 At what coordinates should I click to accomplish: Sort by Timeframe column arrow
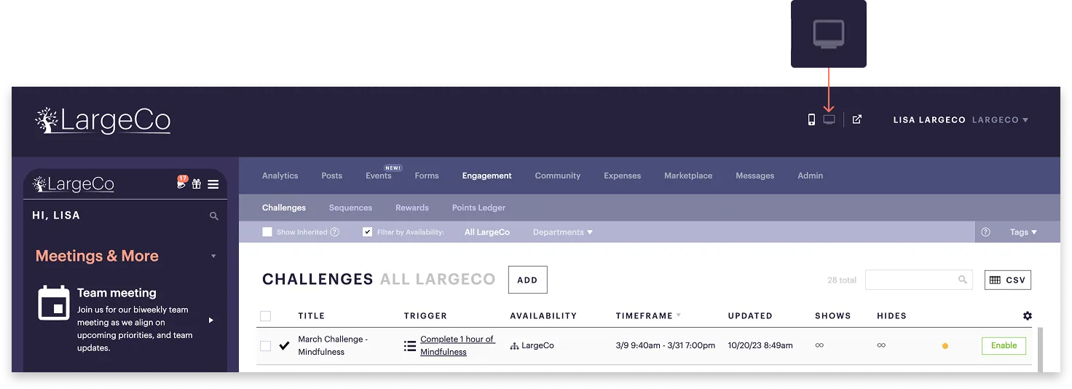tap(679, 315)
